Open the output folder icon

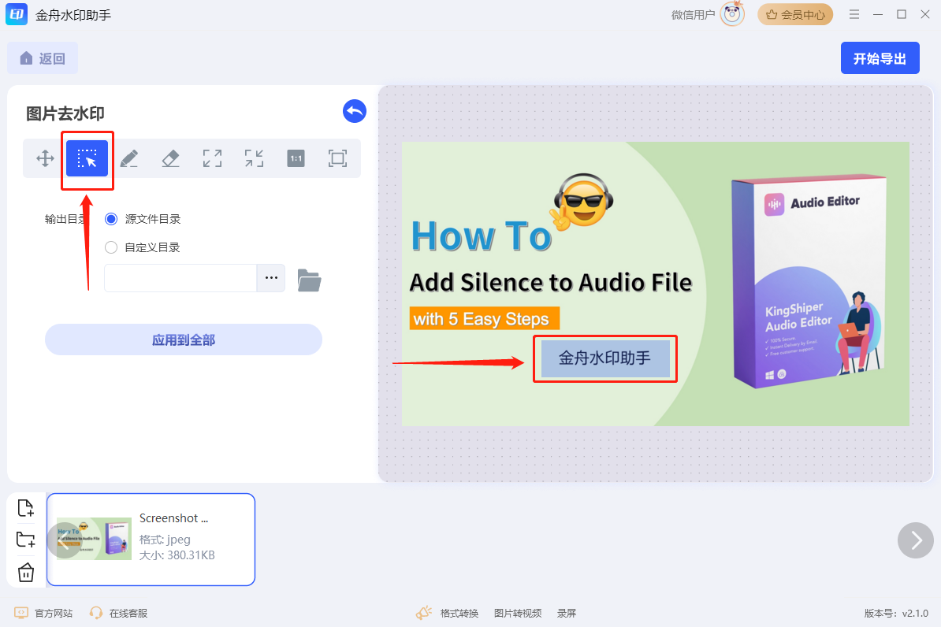click(x=309, y=280)
